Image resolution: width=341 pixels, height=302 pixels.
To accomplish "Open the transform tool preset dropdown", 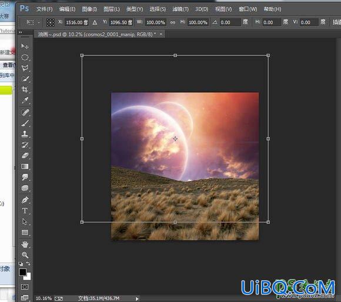I will point(32,22).
